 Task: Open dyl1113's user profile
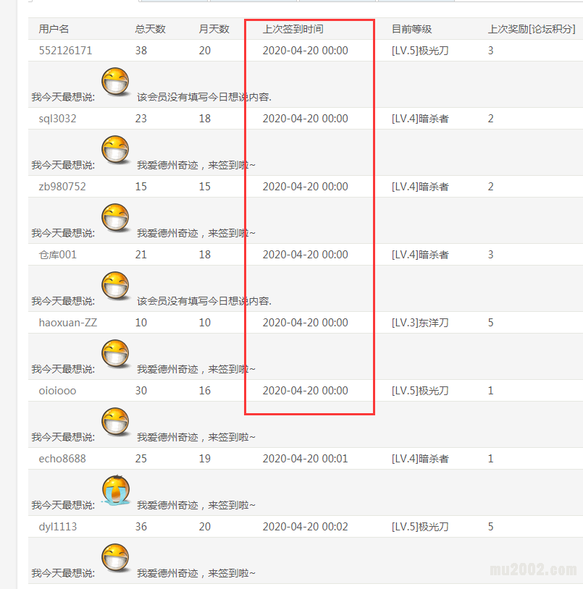[x=57, y=527]
